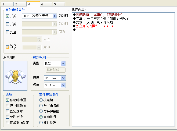Open event page tab 4
177x131 pixels.
point(46,4)
